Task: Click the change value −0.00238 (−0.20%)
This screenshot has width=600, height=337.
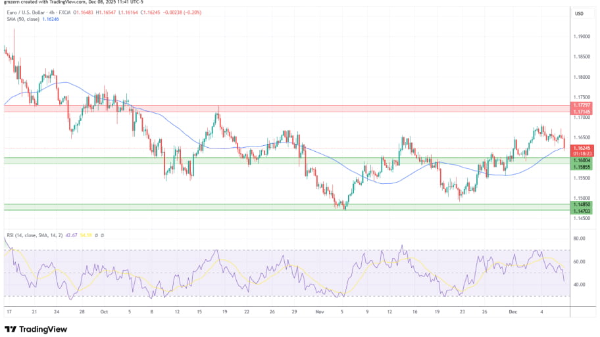Action: [182, 12]
